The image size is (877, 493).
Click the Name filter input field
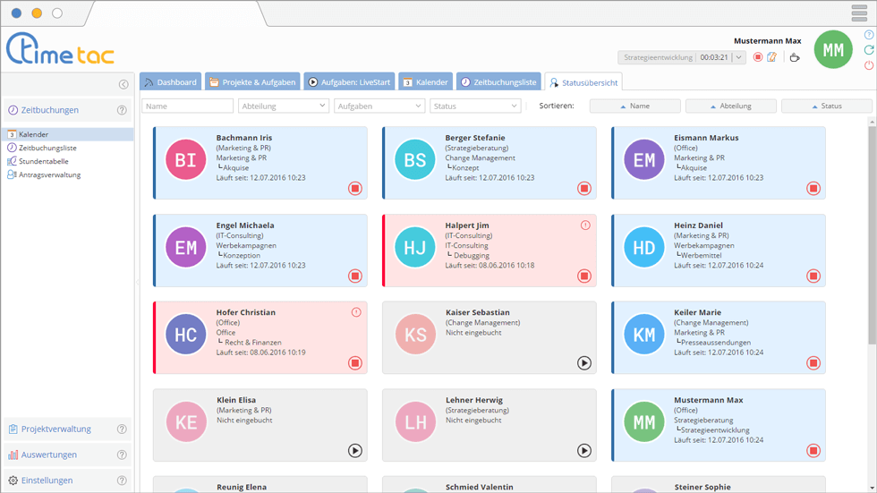coord(188,106)
